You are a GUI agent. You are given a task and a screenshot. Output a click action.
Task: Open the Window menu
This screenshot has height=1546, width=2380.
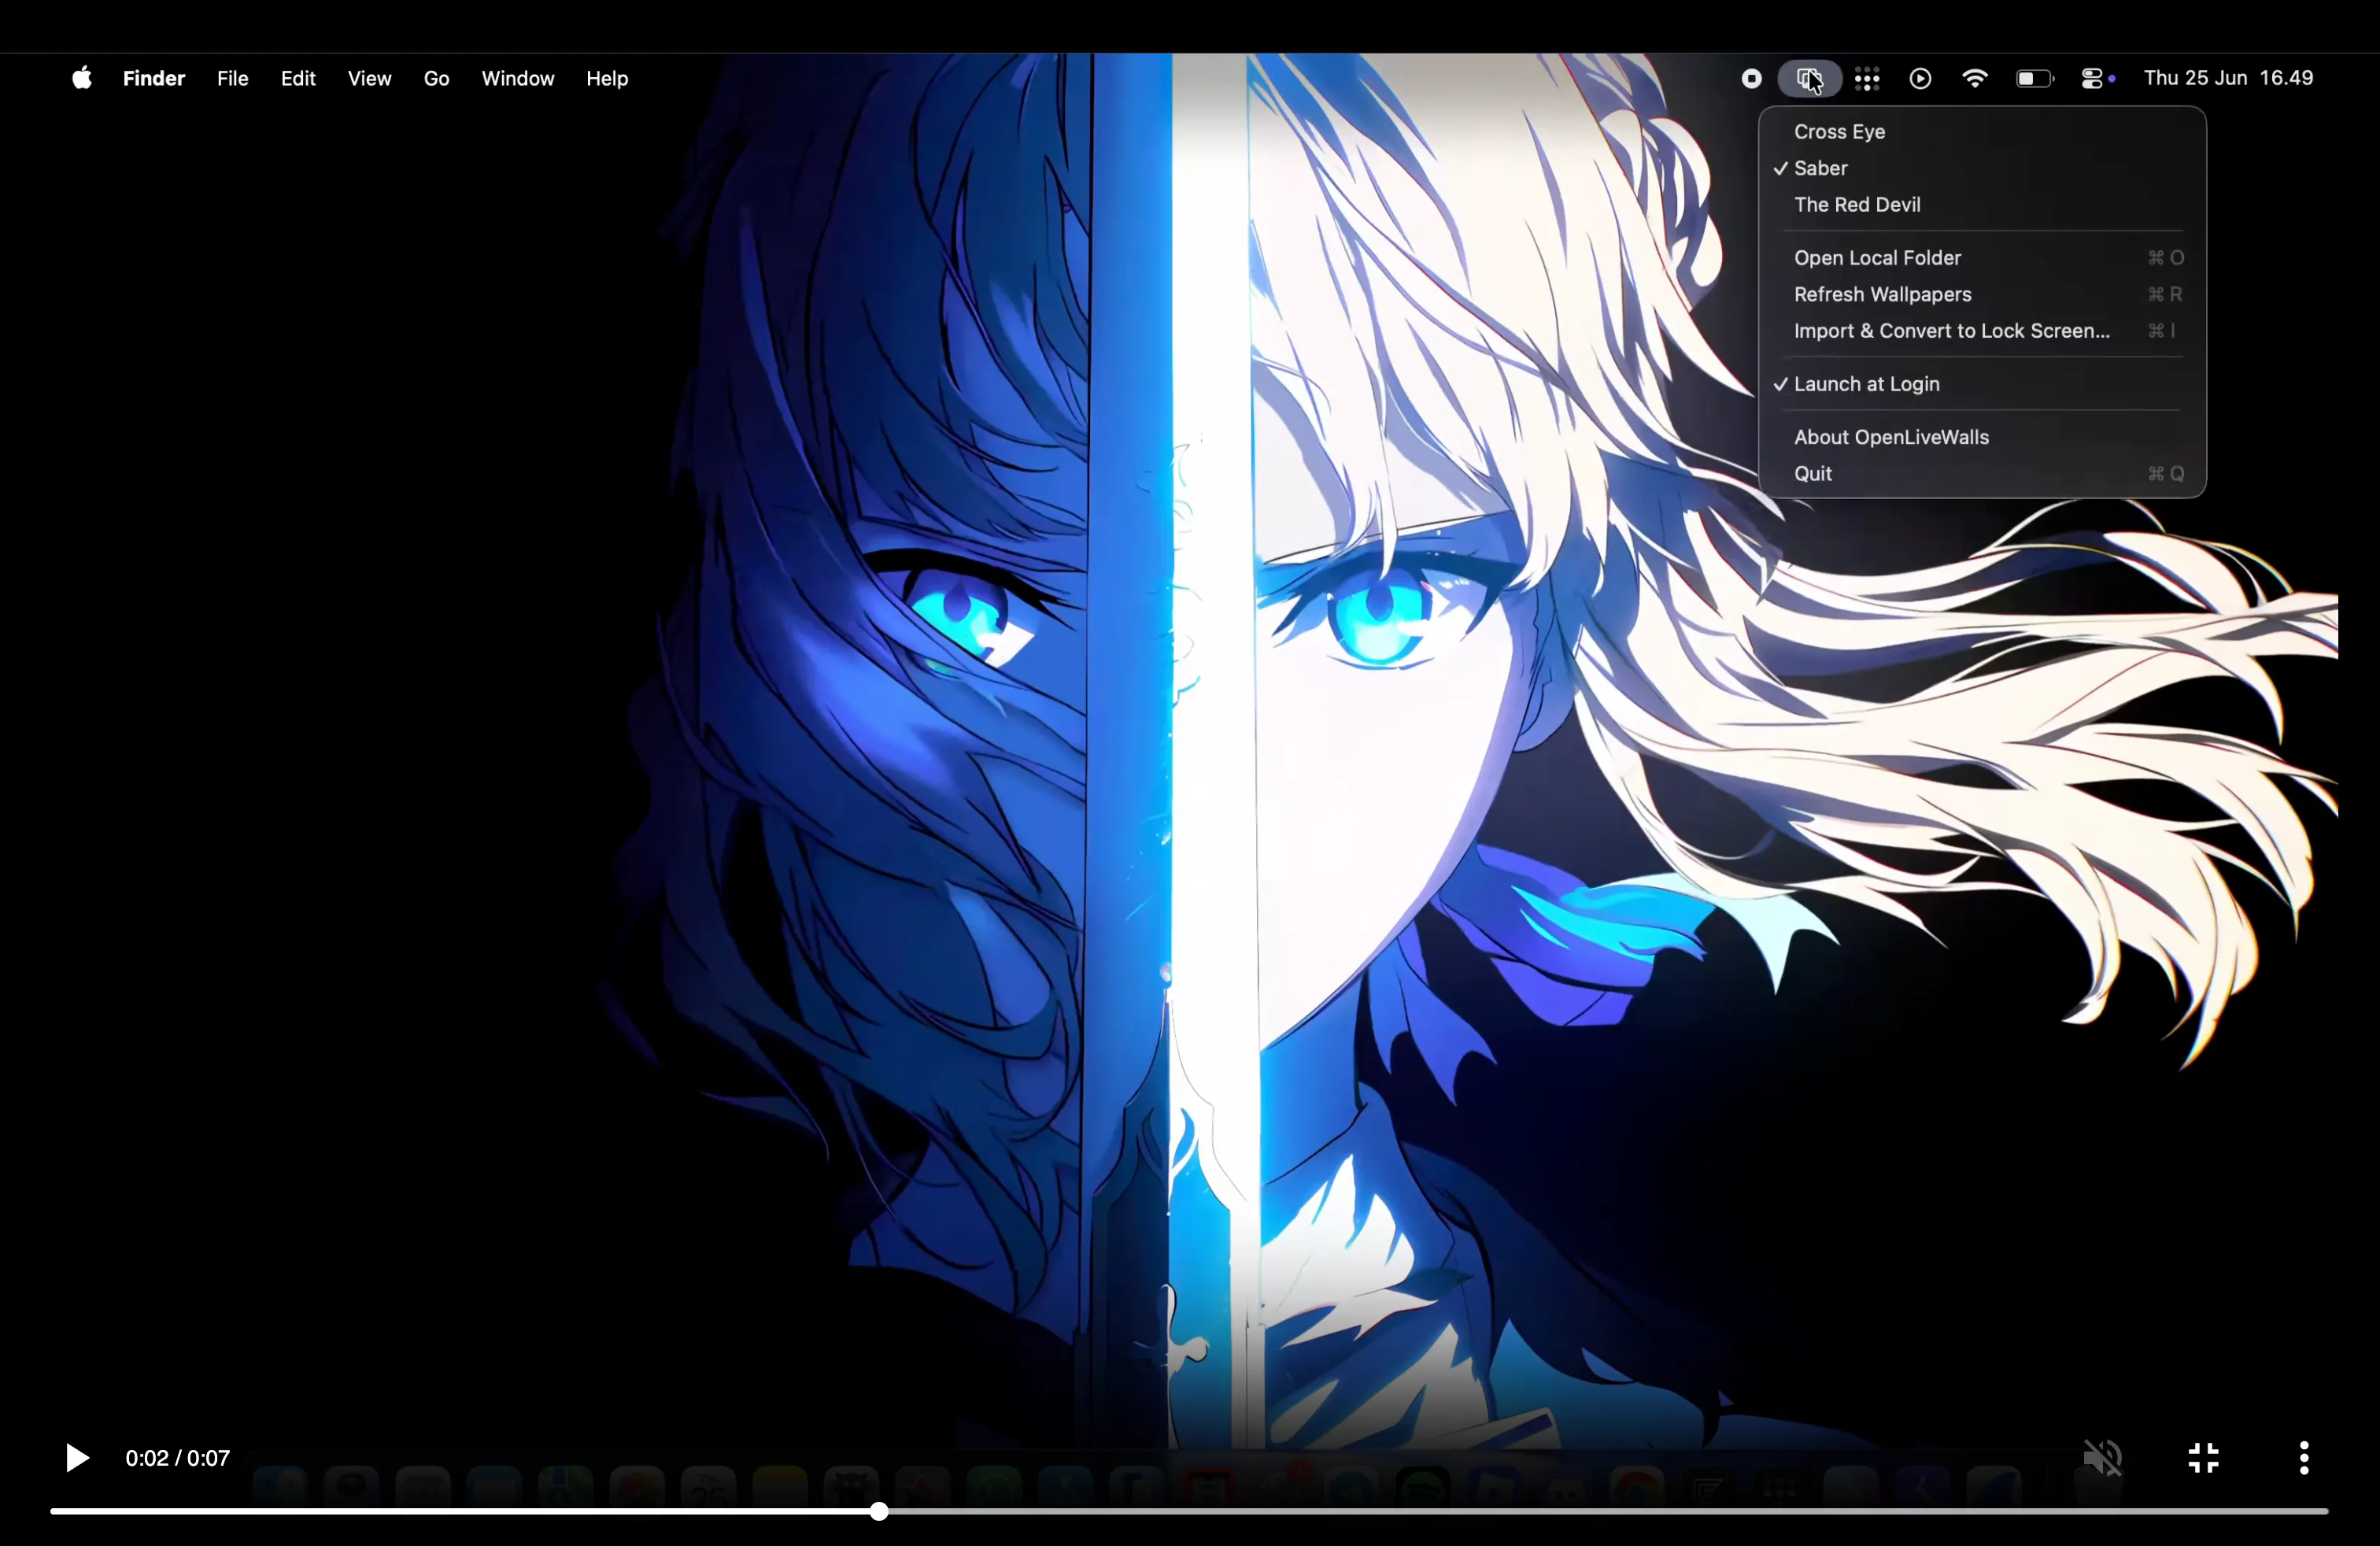point(517,78)
